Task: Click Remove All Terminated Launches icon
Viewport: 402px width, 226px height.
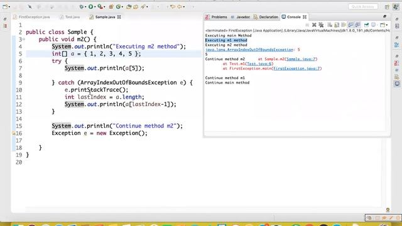Action: (x=321, y=25)
